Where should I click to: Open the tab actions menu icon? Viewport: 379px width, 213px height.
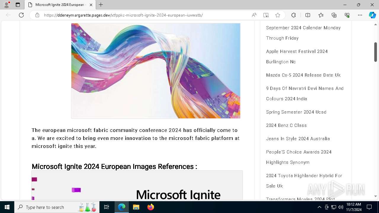point(18,5)
